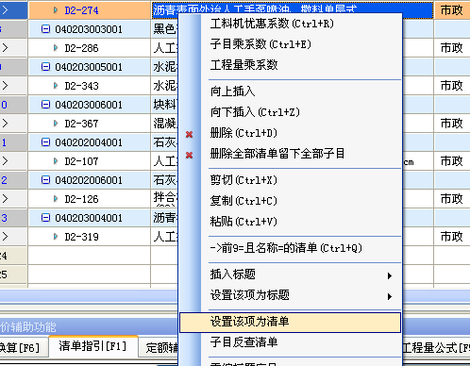
Task: Click 市政 cell in the D2-126 row
Action: point(452,199)
